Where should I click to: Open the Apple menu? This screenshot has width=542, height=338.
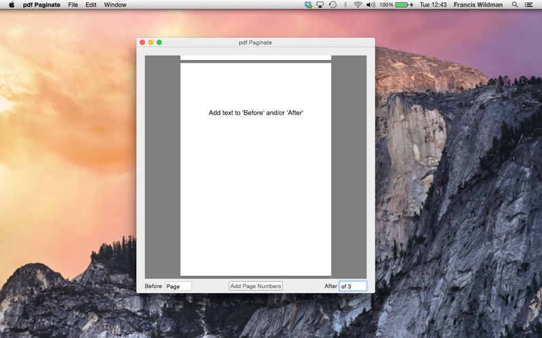(x=12, y=5)
